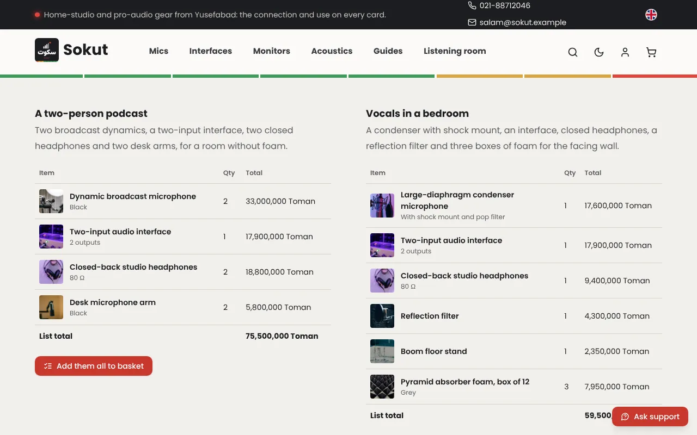Screen dimensions: 697x435
Task: Call the phone number 021-88712046
Action: coord(499,5)
